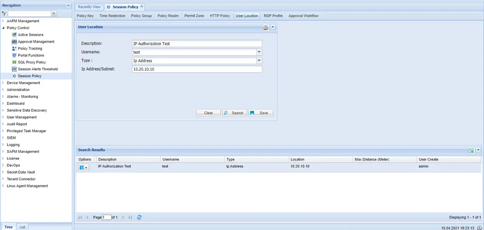484x230 pixels.
Task: Open the Policy Key tab
Action: (85, 16)
